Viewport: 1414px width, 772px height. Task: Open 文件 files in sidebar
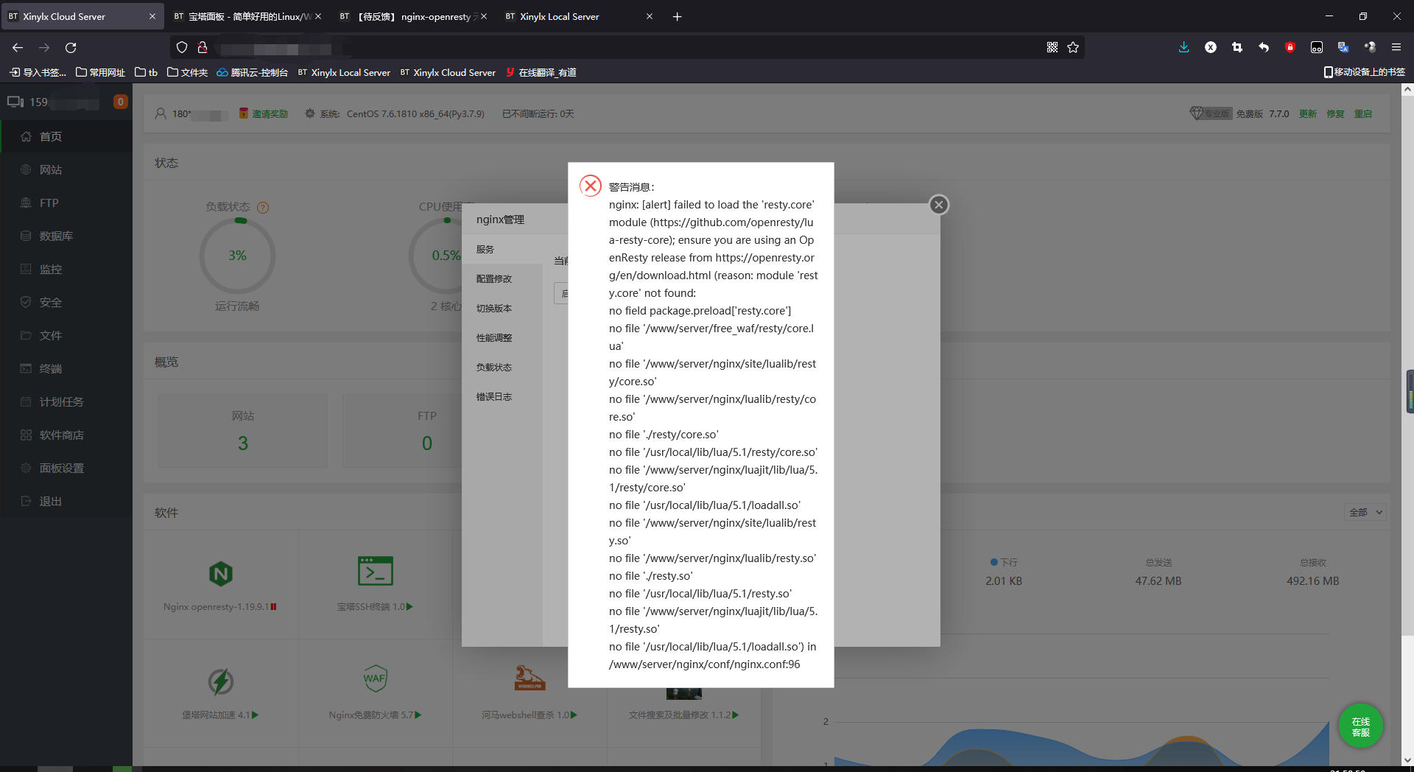(x=66, y=335)
